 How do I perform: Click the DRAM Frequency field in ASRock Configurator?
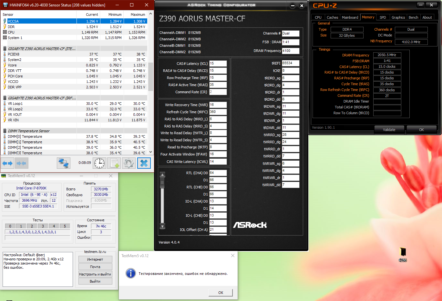coord(291,51)
